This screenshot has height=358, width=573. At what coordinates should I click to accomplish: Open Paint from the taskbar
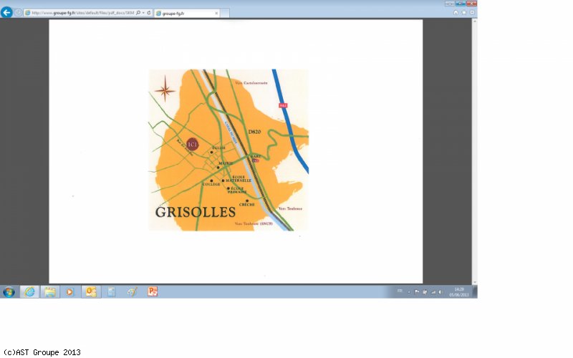coord(132,292)
